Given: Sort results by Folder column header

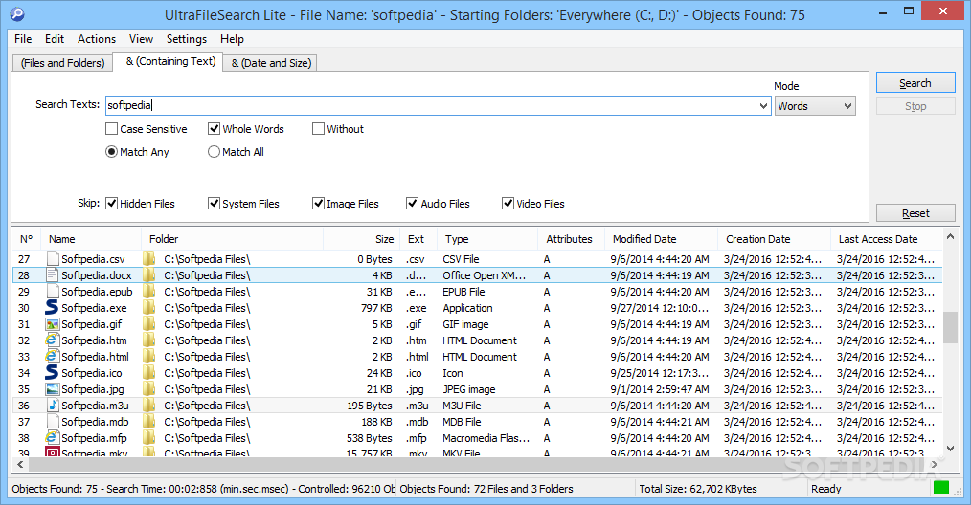Looking at the screenshot, I should pyautogui.click(x=233, y=239).
